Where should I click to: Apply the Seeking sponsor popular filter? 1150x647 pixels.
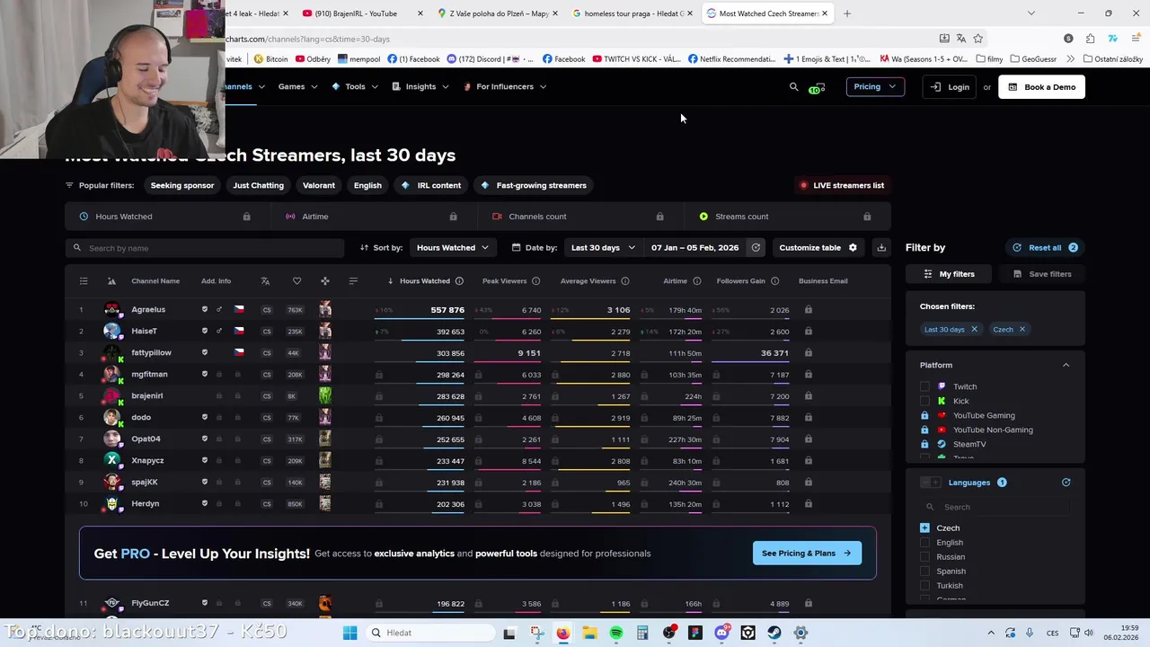coord(182,186)
